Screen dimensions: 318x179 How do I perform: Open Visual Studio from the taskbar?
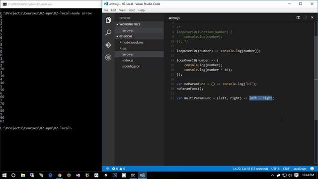(78, 175)
